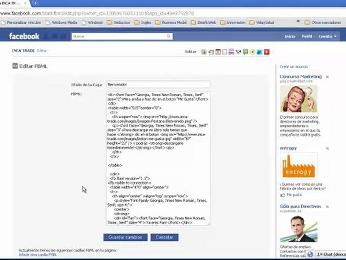Click the FBML icon next to Editar FBML

click(15, 66)
